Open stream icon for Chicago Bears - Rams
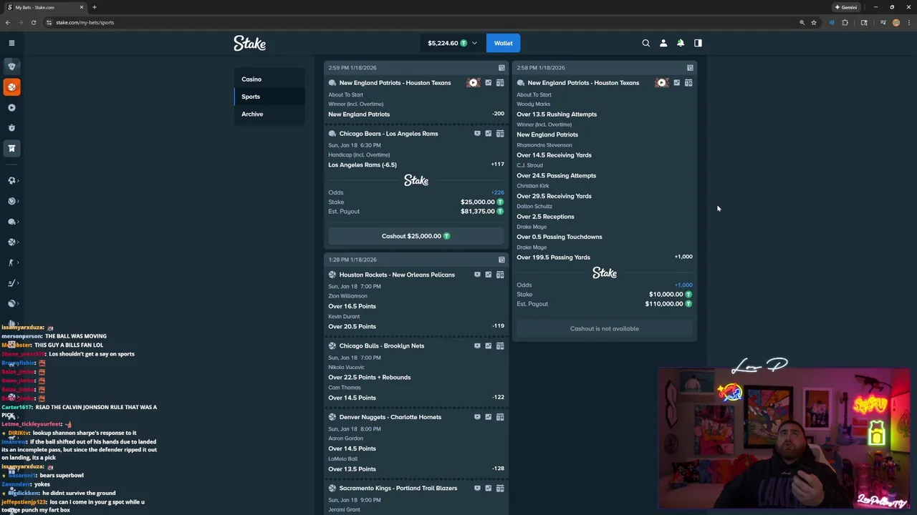 click(477, 134)
